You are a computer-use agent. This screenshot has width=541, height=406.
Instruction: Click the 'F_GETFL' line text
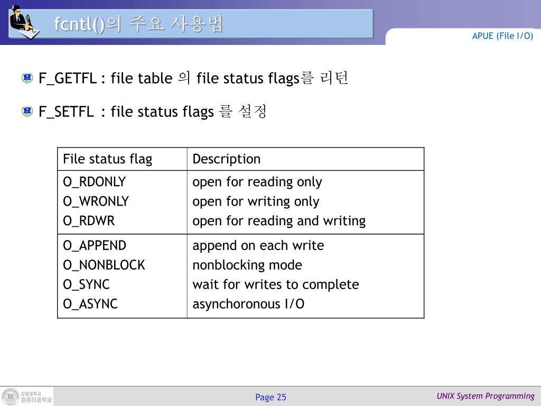coord(193,78)
